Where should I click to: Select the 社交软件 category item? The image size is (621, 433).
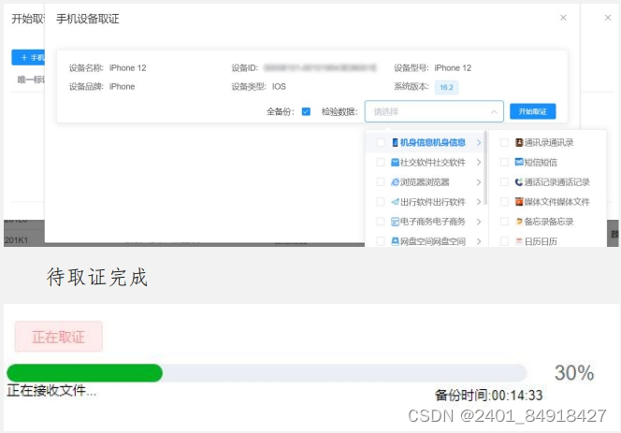tap(426, 163)
